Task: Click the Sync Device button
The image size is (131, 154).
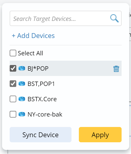Action: coord(40,135)
